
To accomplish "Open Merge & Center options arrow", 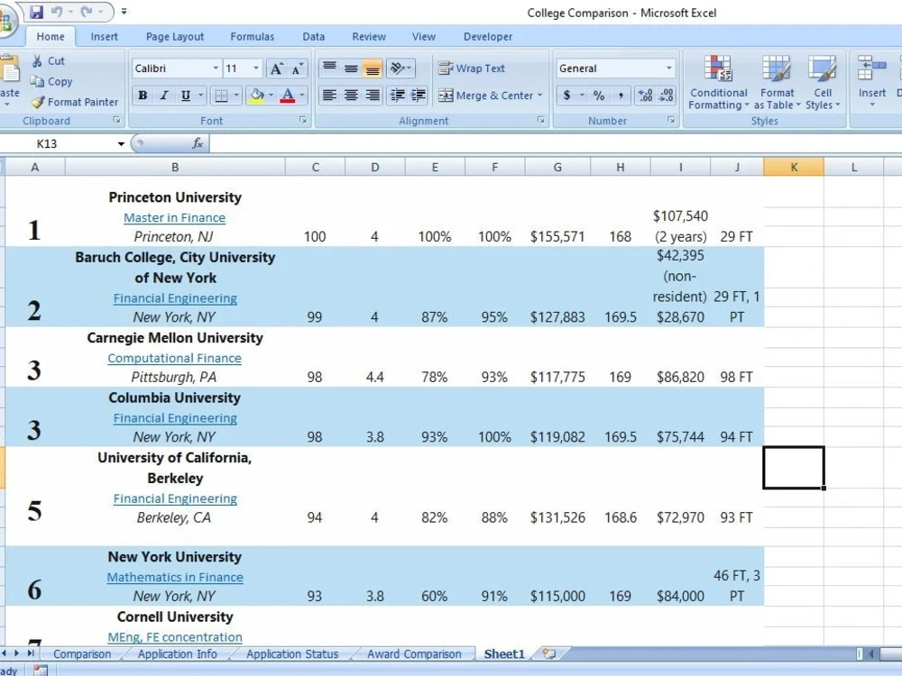I will click(539, 96).
